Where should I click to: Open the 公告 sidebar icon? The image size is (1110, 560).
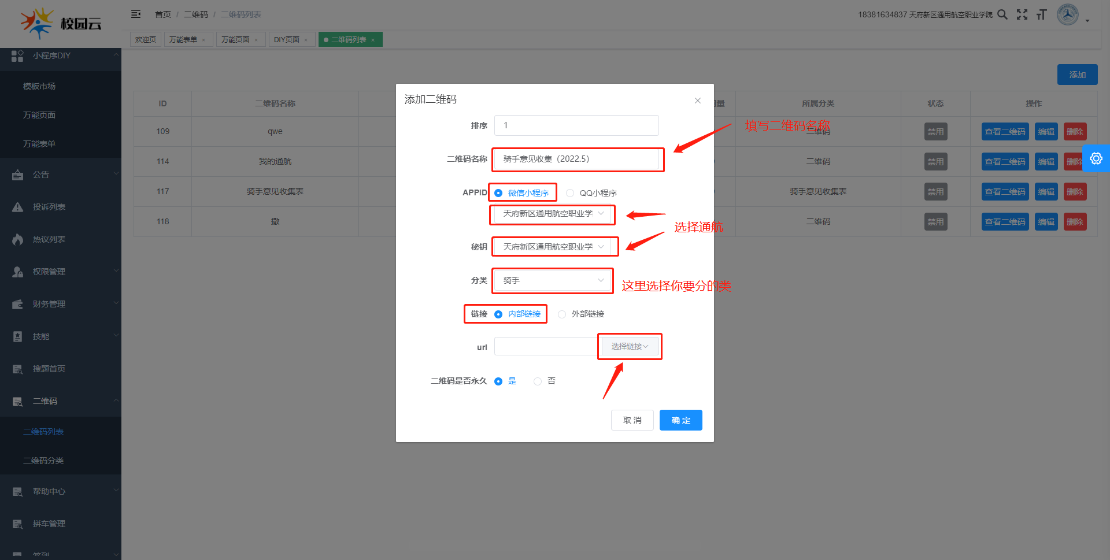(x=18, y=175)
